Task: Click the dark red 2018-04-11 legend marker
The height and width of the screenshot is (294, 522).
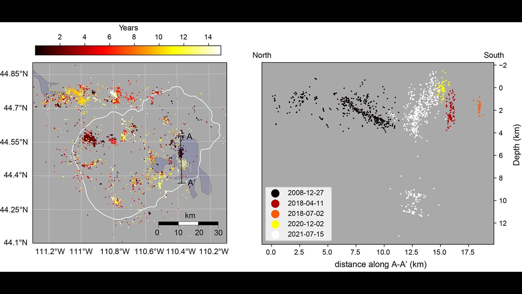Action: pos(275,203)
